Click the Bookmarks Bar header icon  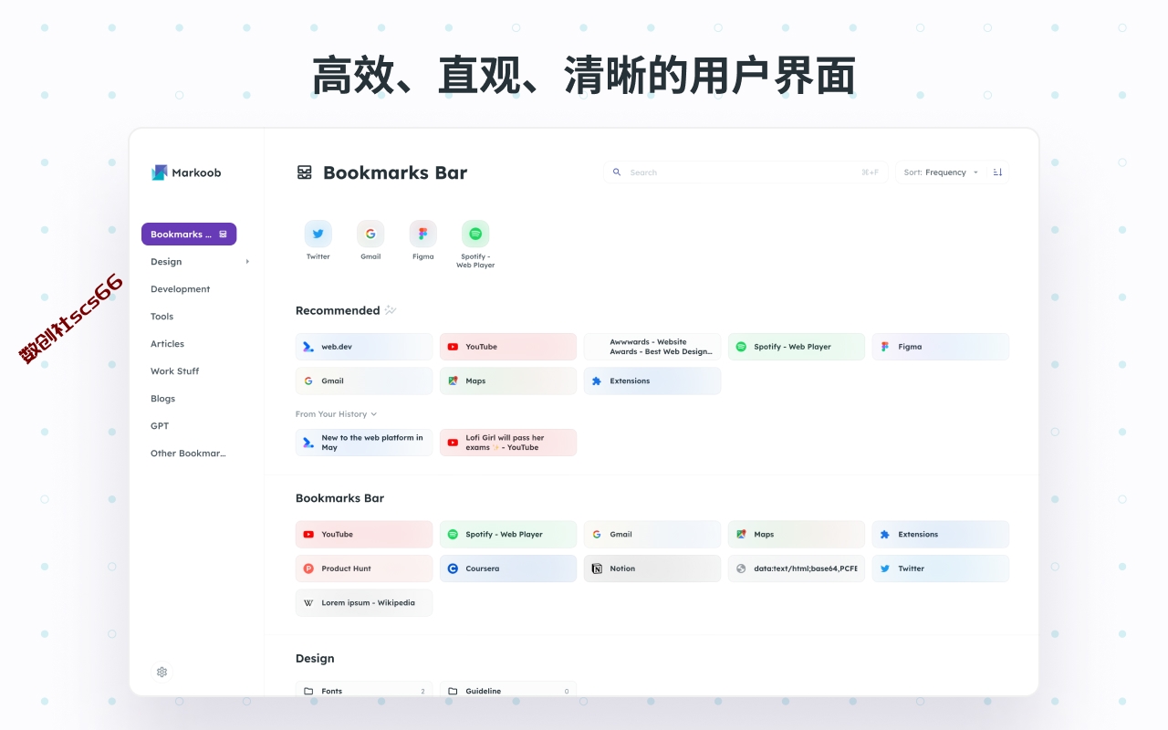tap(305, 172)
